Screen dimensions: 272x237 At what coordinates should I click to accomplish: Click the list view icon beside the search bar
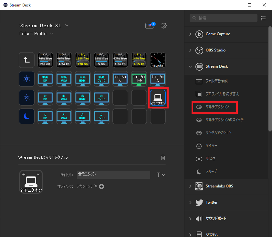pyautogui.click(x=263, y=18)
